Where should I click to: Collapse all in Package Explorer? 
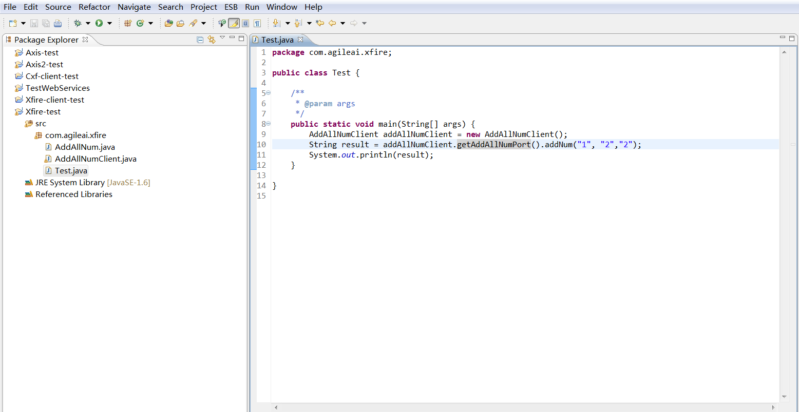(x=200, y=40)
